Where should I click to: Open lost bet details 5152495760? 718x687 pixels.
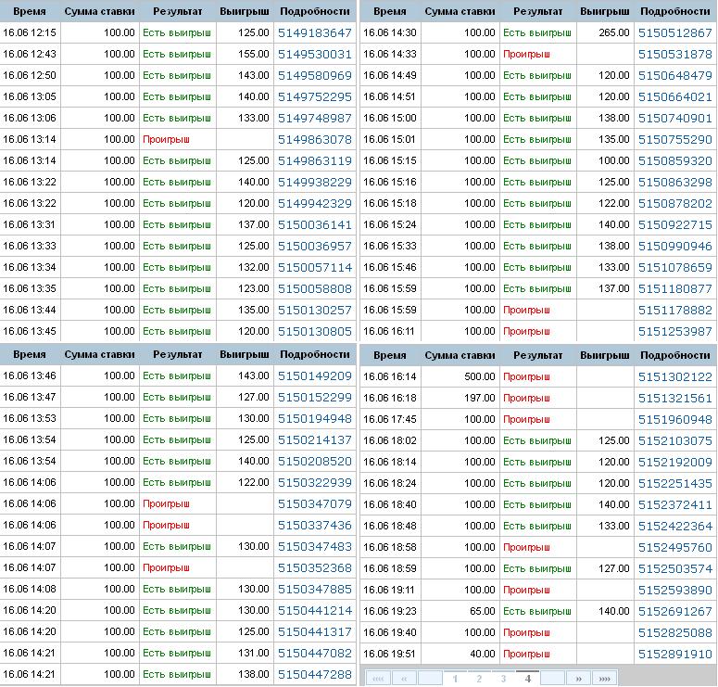(675, 547)
